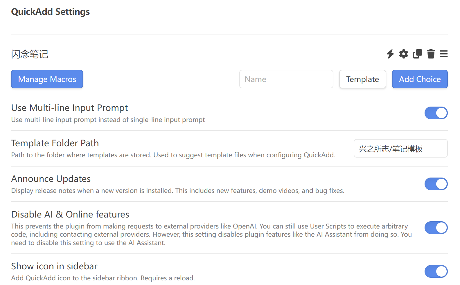Delete the 闪念笔记 choice with trash icon

pyautogui.click(x=431, y=54)
